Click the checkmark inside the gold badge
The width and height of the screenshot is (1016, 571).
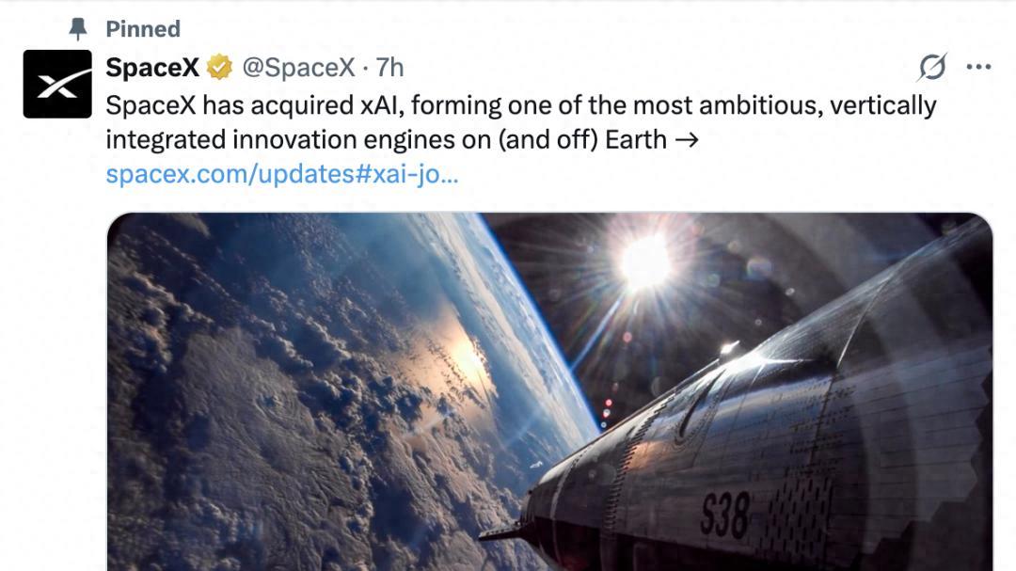pyautogui.click(x=216, y=67)
